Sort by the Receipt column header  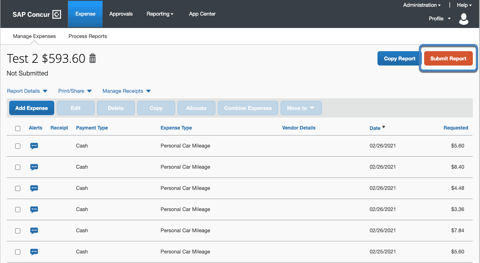[x=59, y=128]
